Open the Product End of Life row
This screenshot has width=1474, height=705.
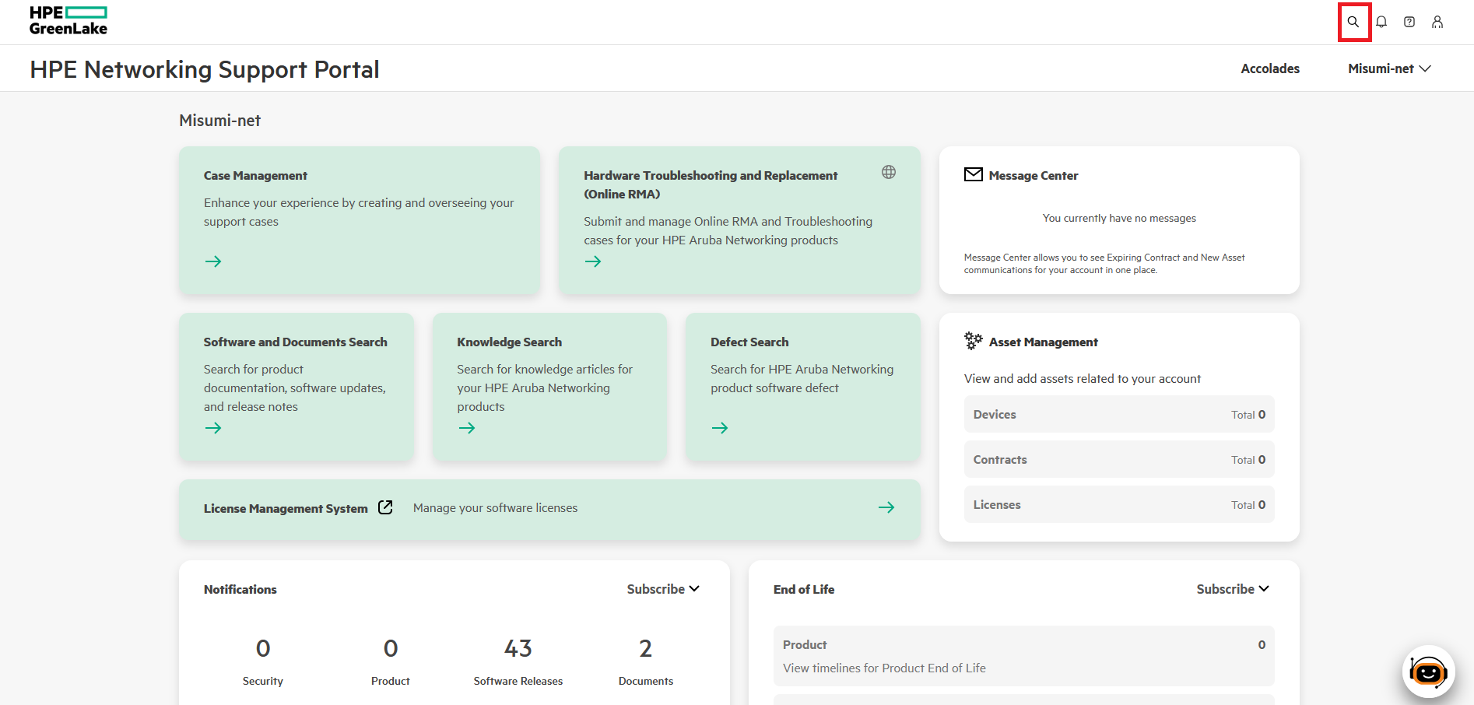[x=1024, y=656]
